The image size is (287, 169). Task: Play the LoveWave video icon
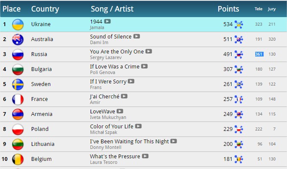tap(120, 111)
